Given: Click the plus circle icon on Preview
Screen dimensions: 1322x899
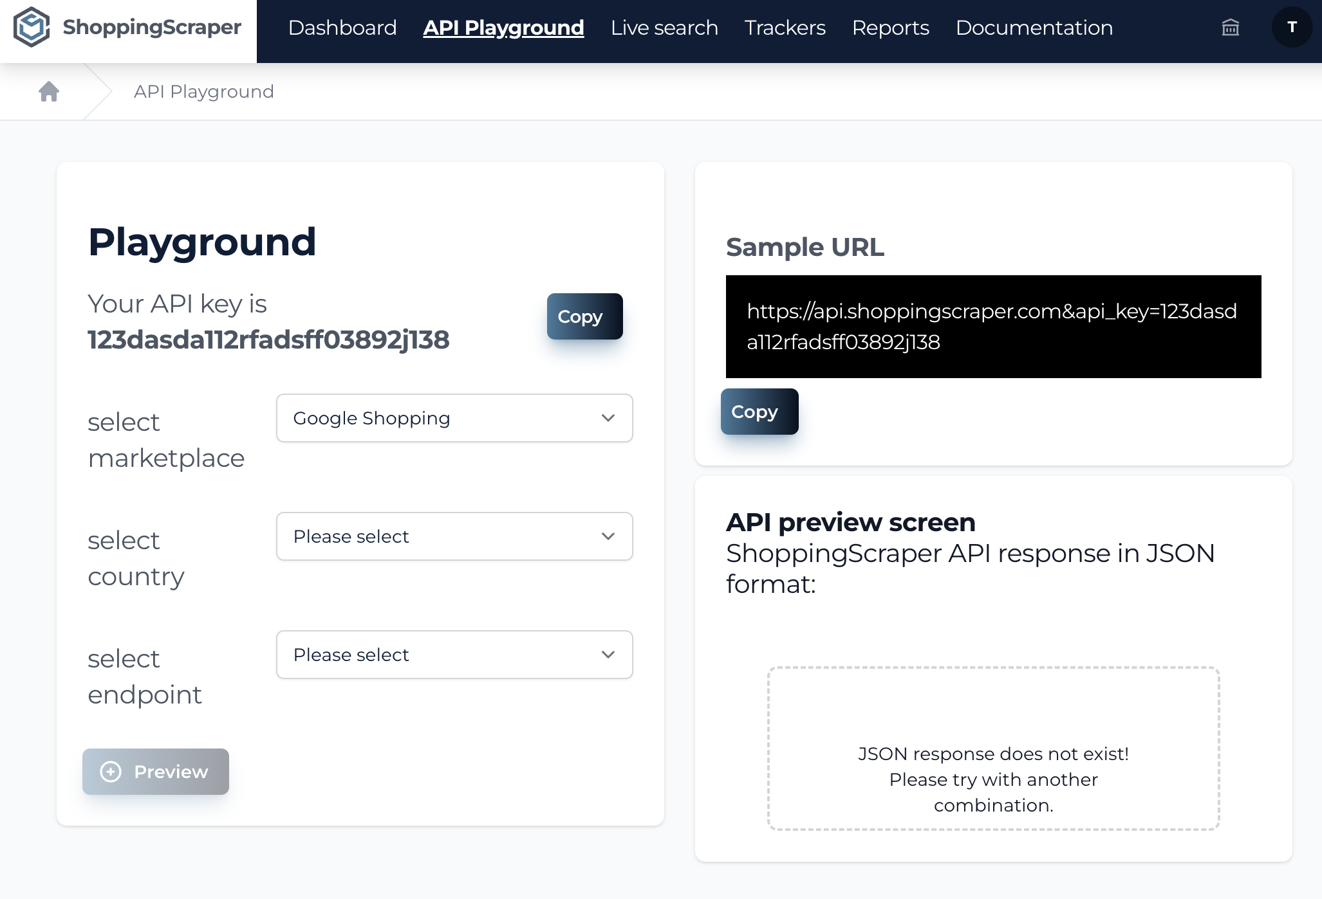Looking at the screenshot, I should pos(111,772).
